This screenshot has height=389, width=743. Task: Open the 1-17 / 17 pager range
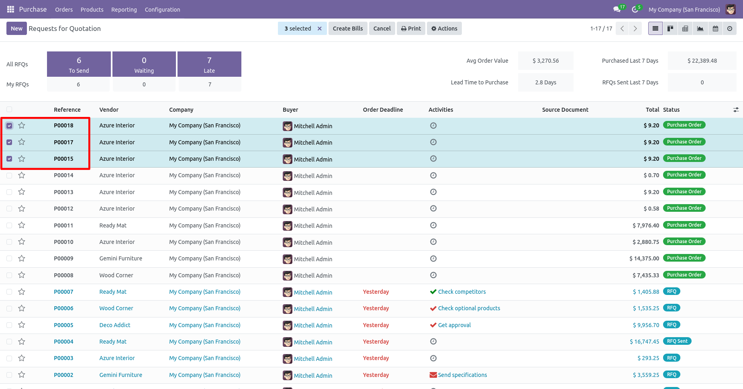pyautogui.click(x=601, y=29)
